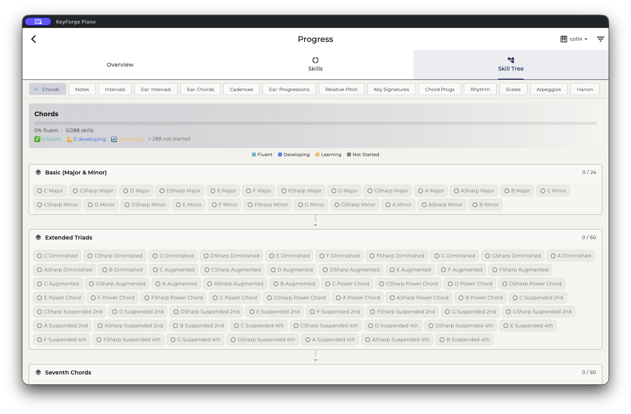The image size is (631, 414).
Task: Open the C Suspended 2nd skill
Action: [538, 298]
